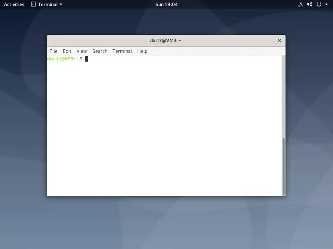Open the Help menu
333x249 pixels.
tap(142, 51)
